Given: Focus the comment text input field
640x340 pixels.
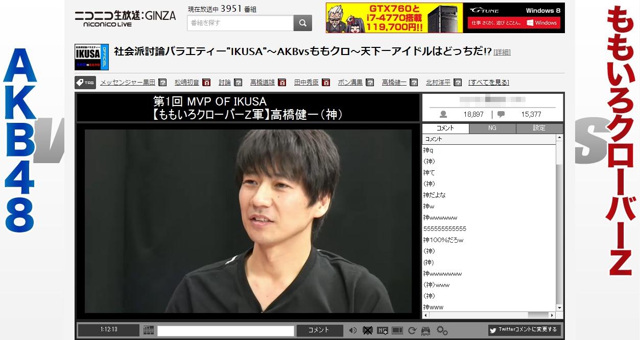Looking at the screenshot, I should (226, 331).
